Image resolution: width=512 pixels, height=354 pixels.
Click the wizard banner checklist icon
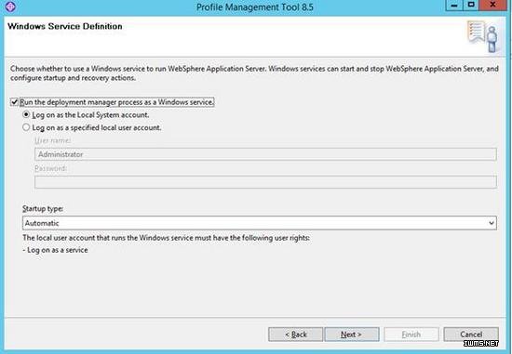[x=482, y=36]
